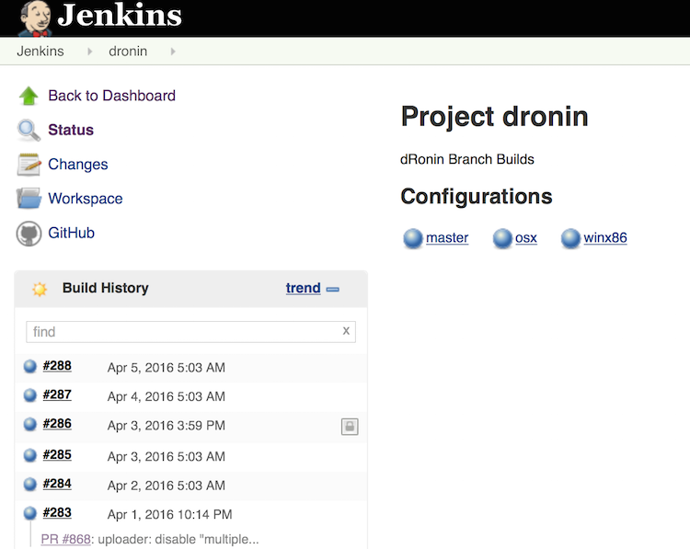Click timestamp Apr 2, 2016 5:03 AM

pyautogui.click(x=167, y=486)
